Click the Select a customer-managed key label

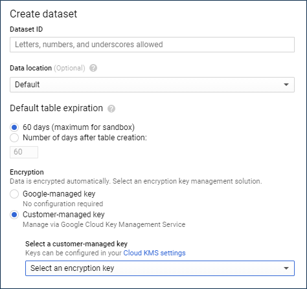76,244
